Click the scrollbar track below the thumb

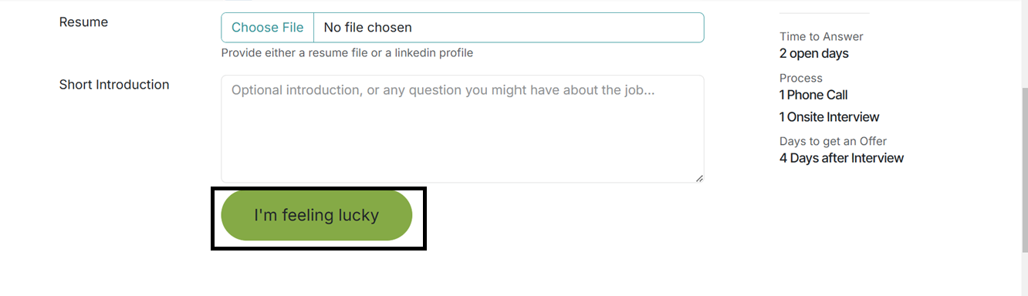(x=1024, y=273)
